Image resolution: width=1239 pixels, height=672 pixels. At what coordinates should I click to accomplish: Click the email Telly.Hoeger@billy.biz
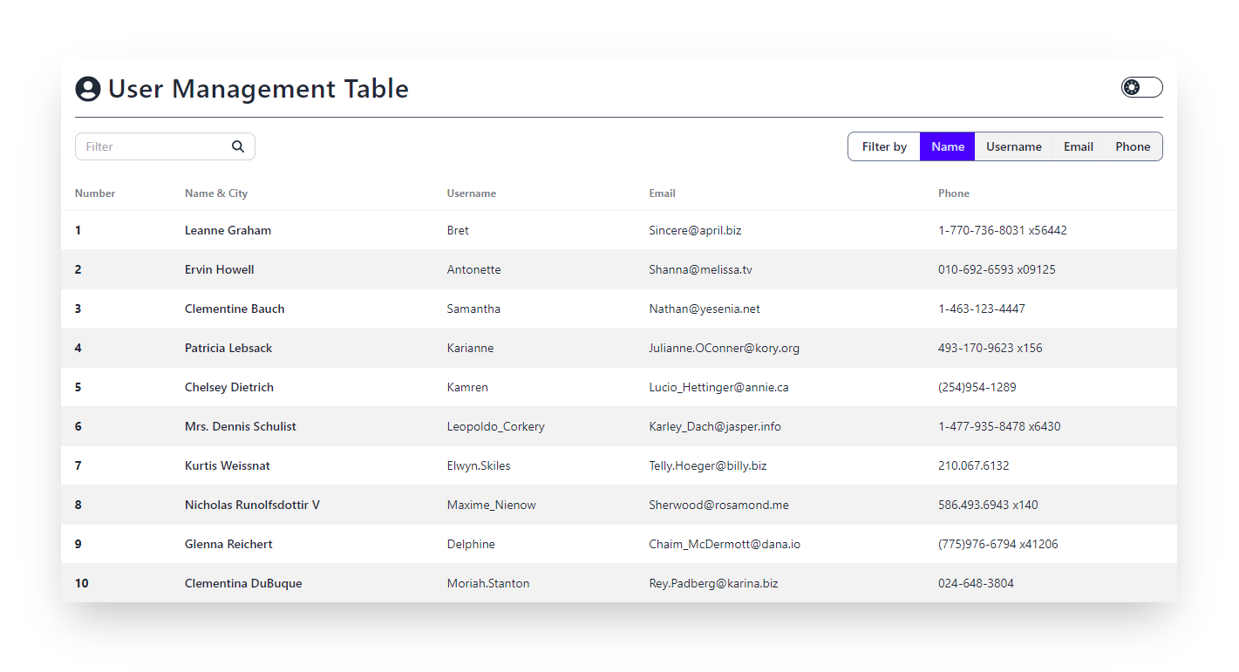(708, 465)
